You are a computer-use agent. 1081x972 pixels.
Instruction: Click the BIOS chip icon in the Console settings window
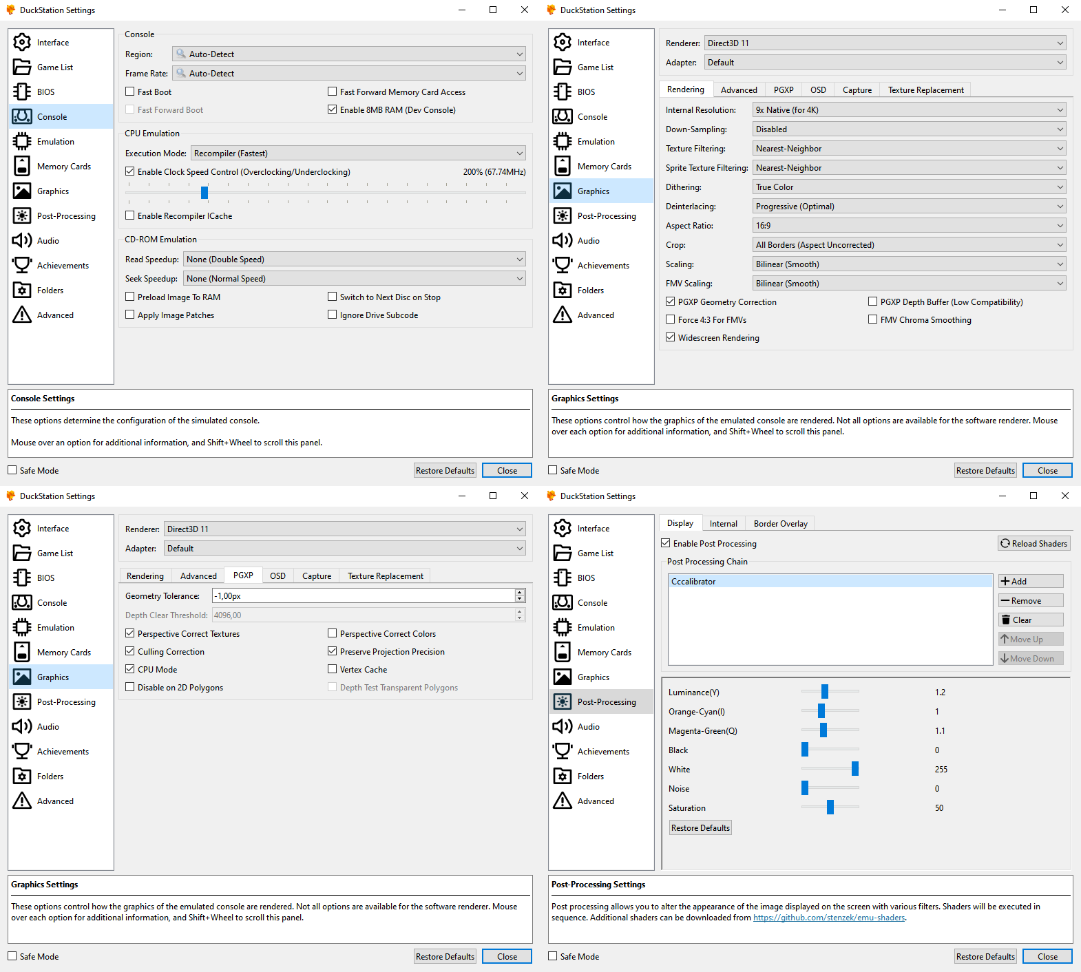22,92
